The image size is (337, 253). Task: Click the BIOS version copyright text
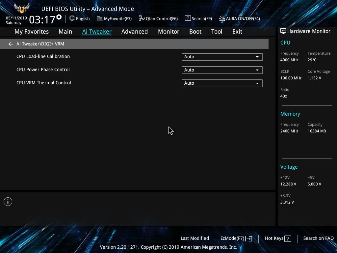pos(168,247)
